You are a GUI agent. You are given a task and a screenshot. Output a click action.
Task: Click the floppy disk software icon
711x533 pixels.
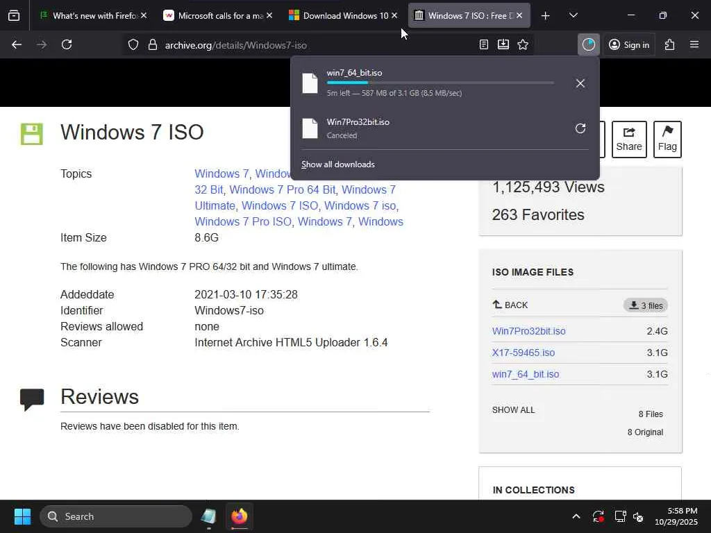[x=32, y=134]
